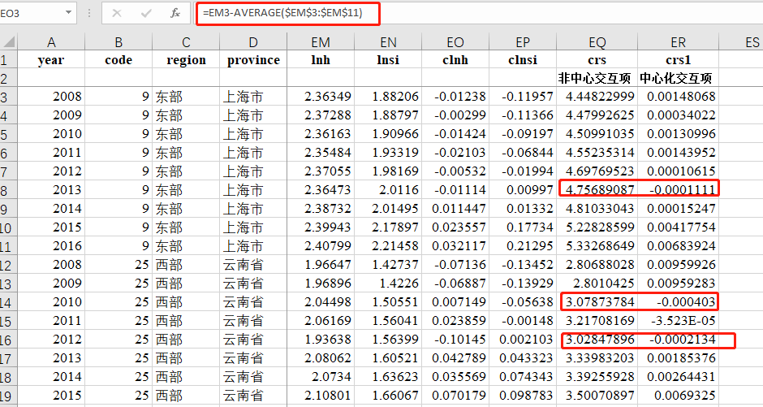Click the 'region' header cell

pos(186,59)
